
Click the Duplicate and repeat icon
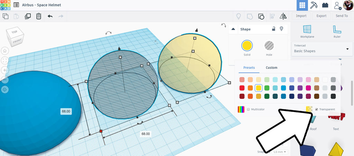click(x=28, y=16)
